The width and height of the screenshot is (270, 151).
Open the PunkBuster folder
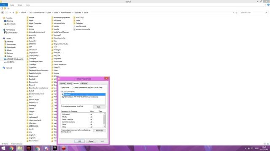(x=57, y=62)
